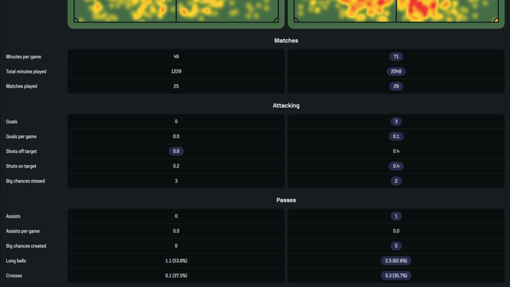Select the Total minutes played label
Viewport: 510px width, 287px height.
[26, 72]
